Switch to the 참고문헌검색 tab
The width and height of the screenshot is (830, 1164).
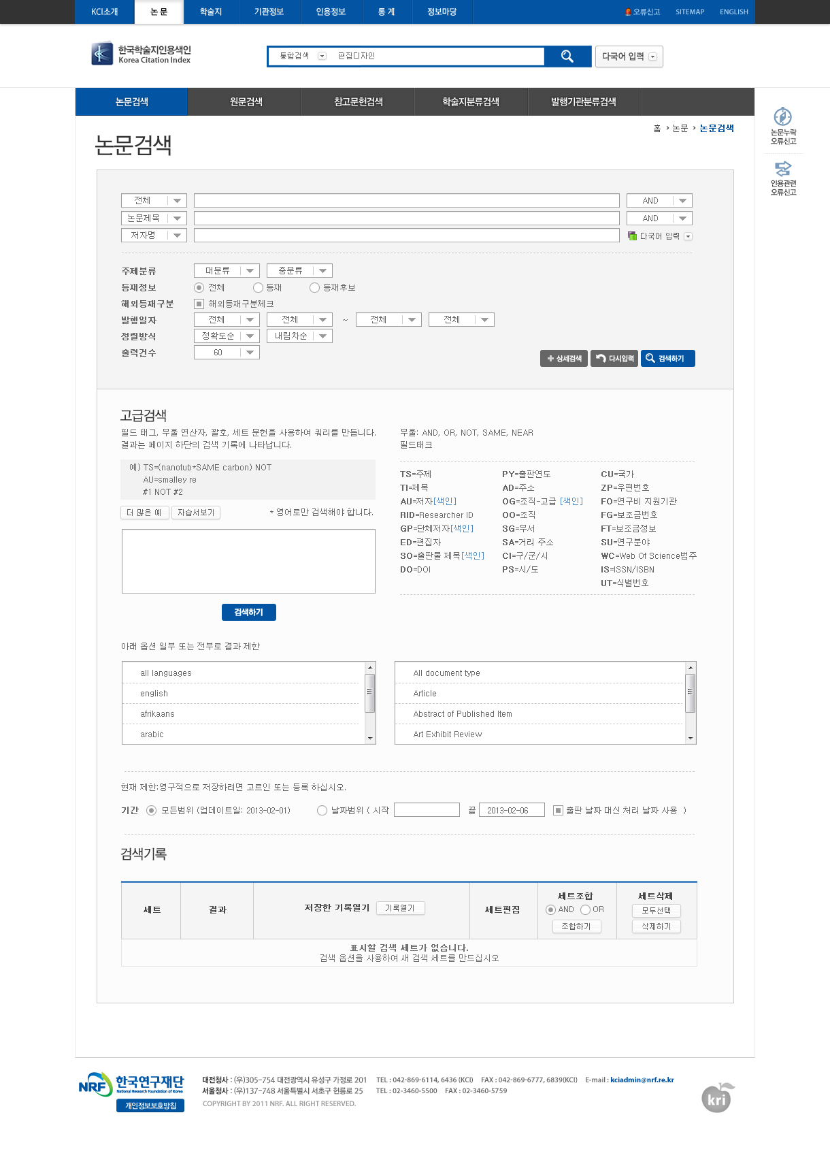coord(359,102)
